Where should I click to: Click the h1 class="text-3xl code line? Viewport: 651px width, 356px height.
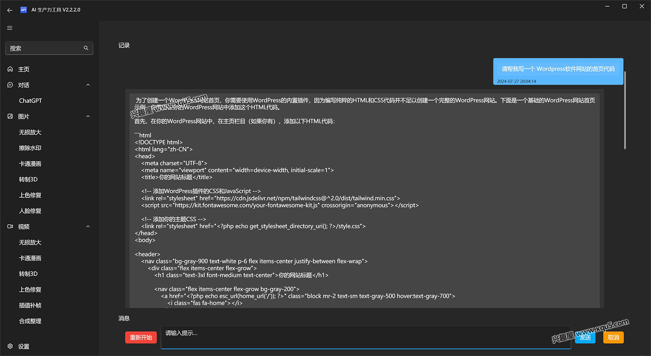(x=241, y=275)
